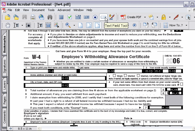This screenshot has width=195, height=131.
Task: Check the Single checkbox on the form
Action: pyautogui.click(x=114, y=75)
